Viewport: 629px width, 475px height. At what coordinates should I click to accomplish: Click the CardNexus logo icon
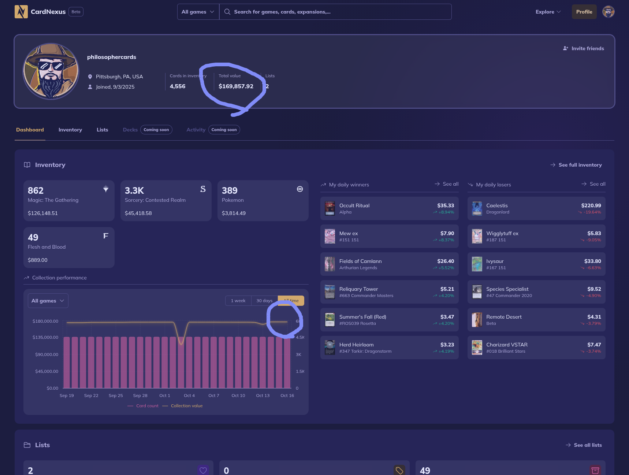[21, 12]
